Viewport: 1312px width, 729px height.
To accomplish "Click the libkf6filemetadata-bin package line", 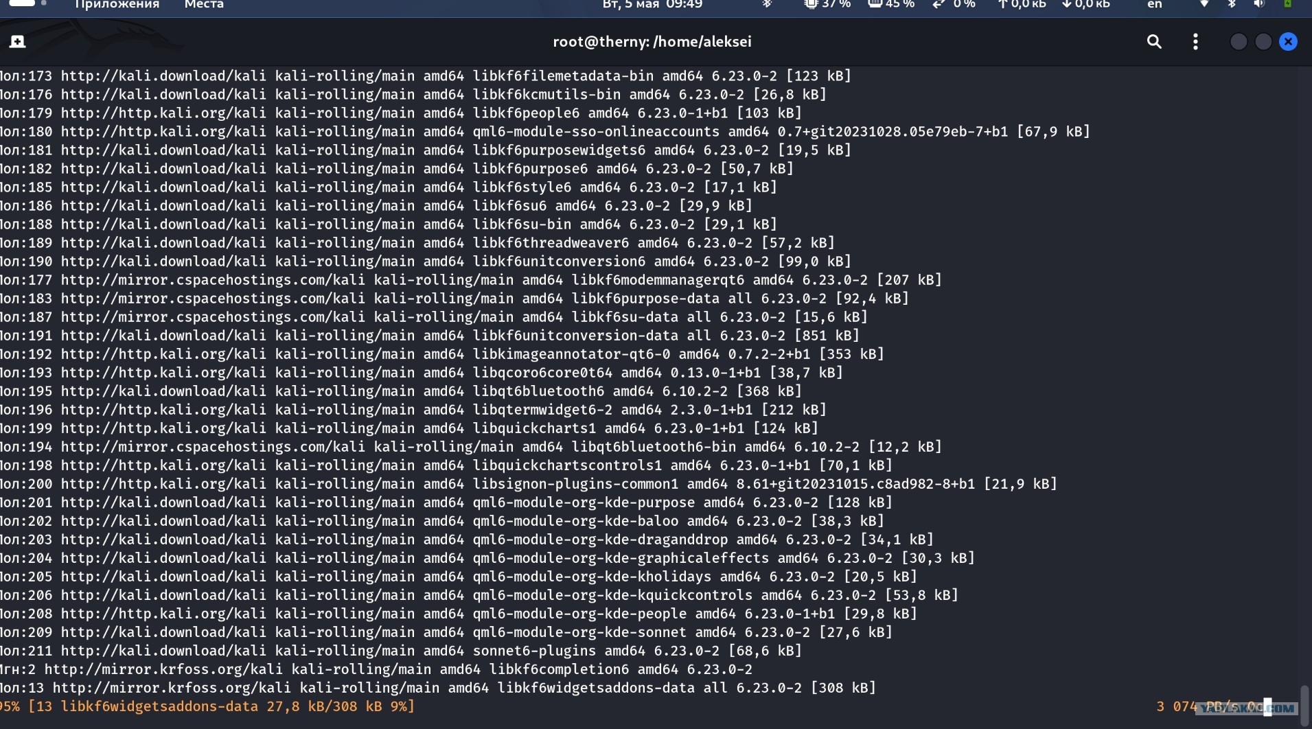I will tap(426, 76).
